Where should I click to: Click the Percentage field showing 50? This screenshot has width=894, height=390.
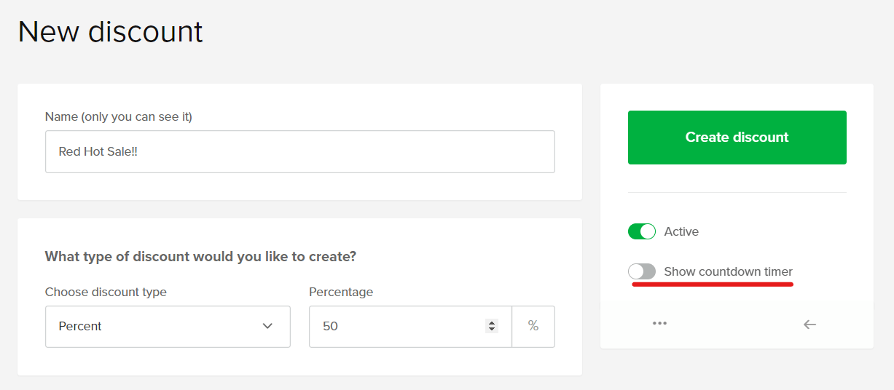(410, 326)
